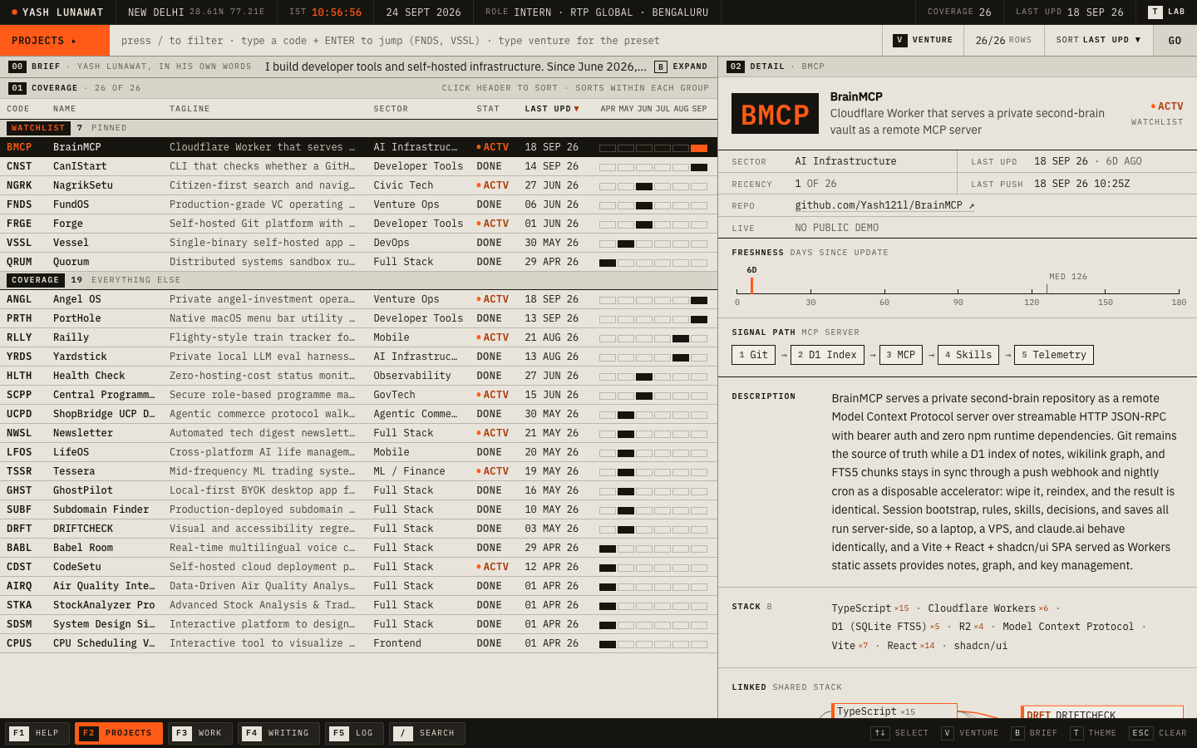The height and width of the screenshot is (748, 1197).
Task: Click the 6D freshness marker
Action: click(x=751, y=280)
